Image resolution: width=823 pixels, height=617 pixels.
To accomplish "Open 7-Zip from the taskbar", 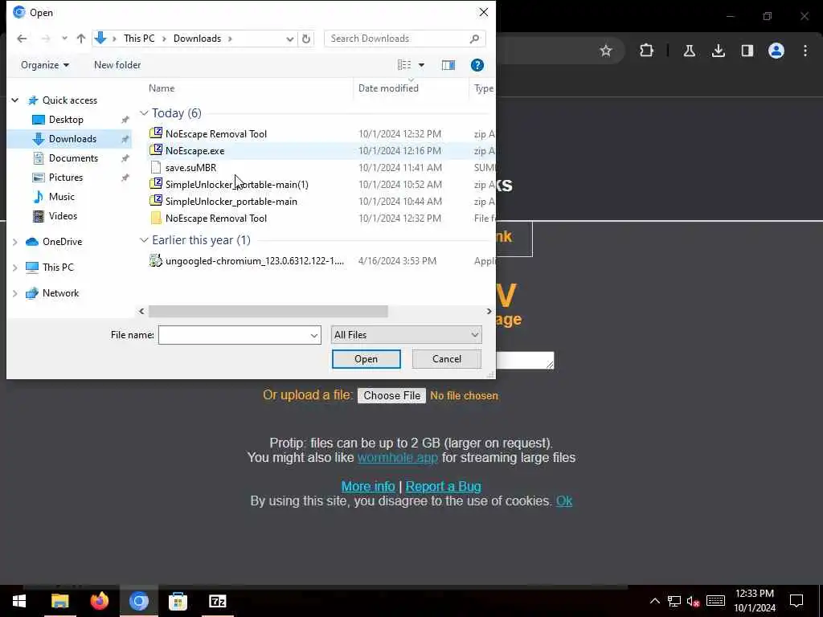I will 217,601.
